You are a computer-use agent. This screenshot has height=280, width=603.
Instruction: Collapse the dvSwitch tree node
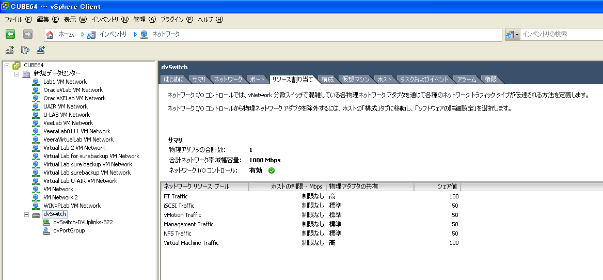[x=26, y=214]
